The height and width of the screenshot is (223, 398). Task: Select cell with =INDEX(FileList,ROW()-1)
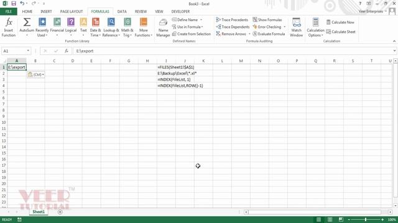166,85
